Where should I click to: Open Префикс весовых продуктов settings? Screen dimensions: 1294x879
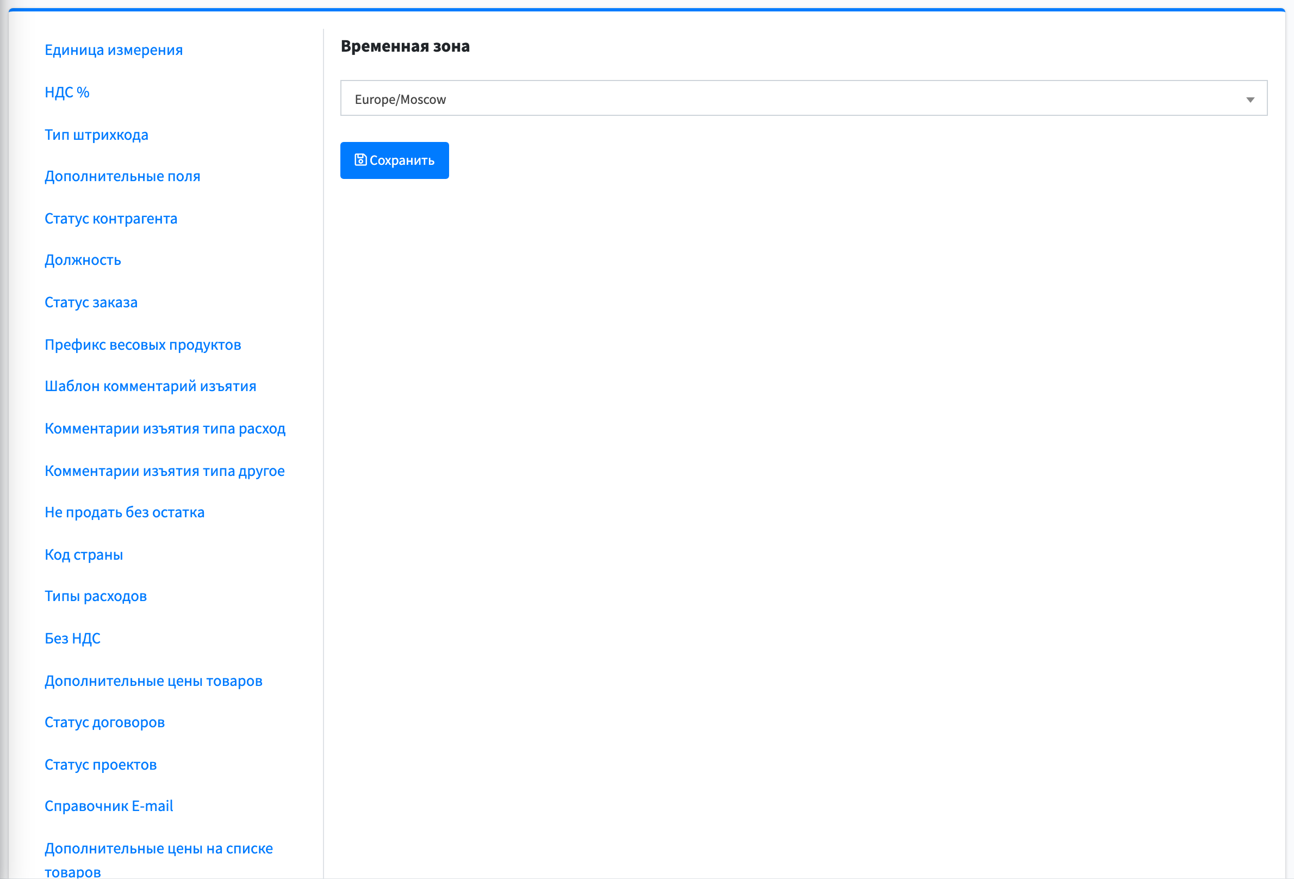coord(142,344)
